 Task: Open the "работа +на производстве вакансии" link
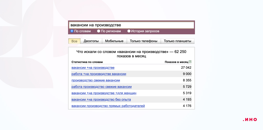click(x=99, y=74)
